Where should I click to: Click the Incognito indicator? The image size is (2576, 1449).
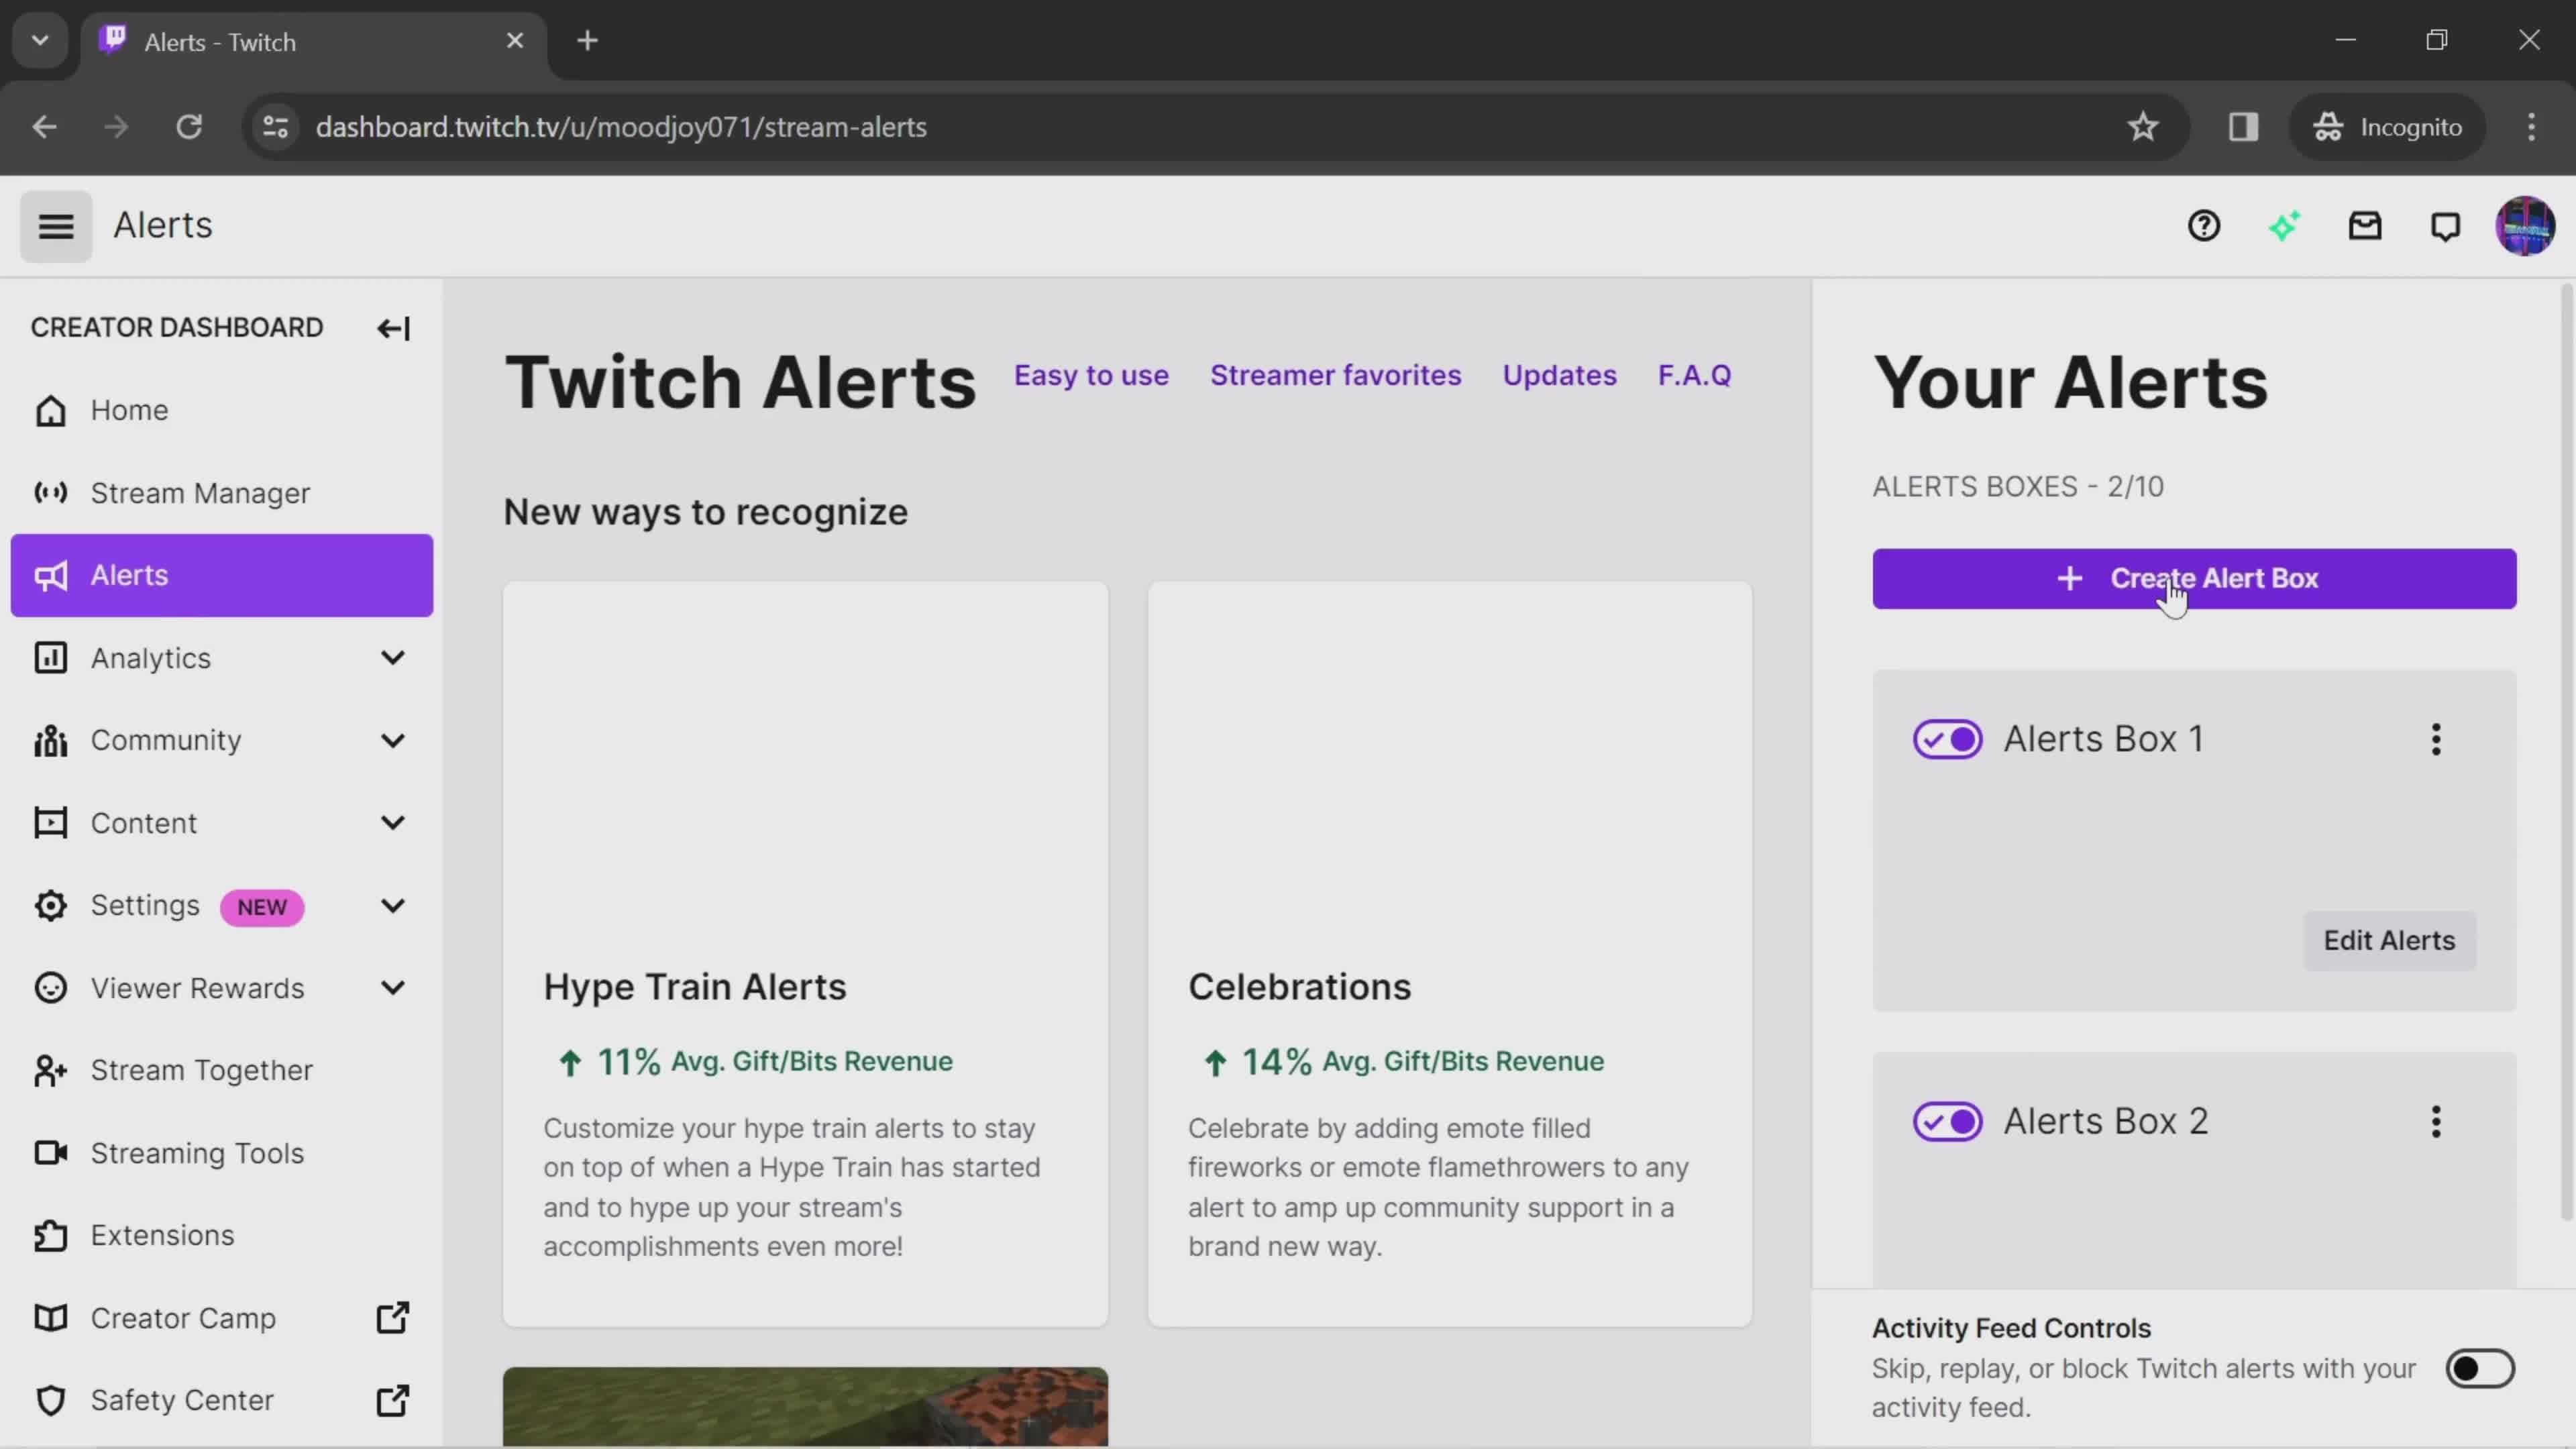coord(2388,127)
